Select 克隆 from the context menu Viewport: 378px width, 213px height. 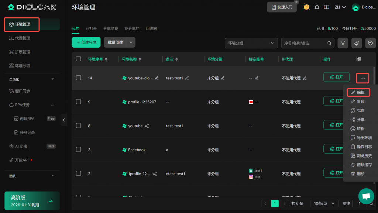pos(360,110)
